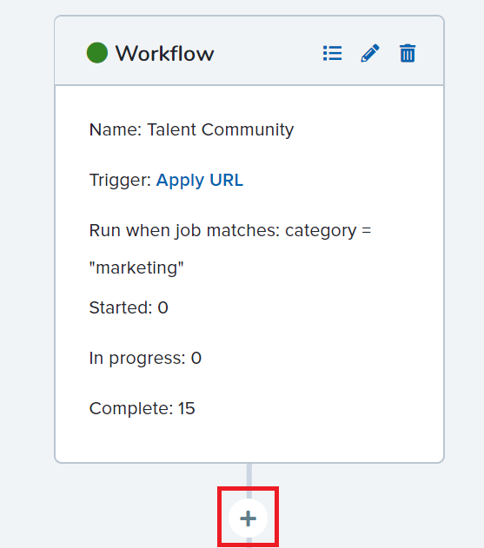Image resolution: width=484 pixels, height=548 pixels.
Task: Delete the workflow using the trash icon
Action: (408, 53)
